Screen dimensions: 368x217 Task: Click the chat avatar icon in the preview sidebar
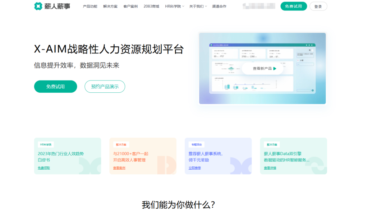click(x=312, y=50)
